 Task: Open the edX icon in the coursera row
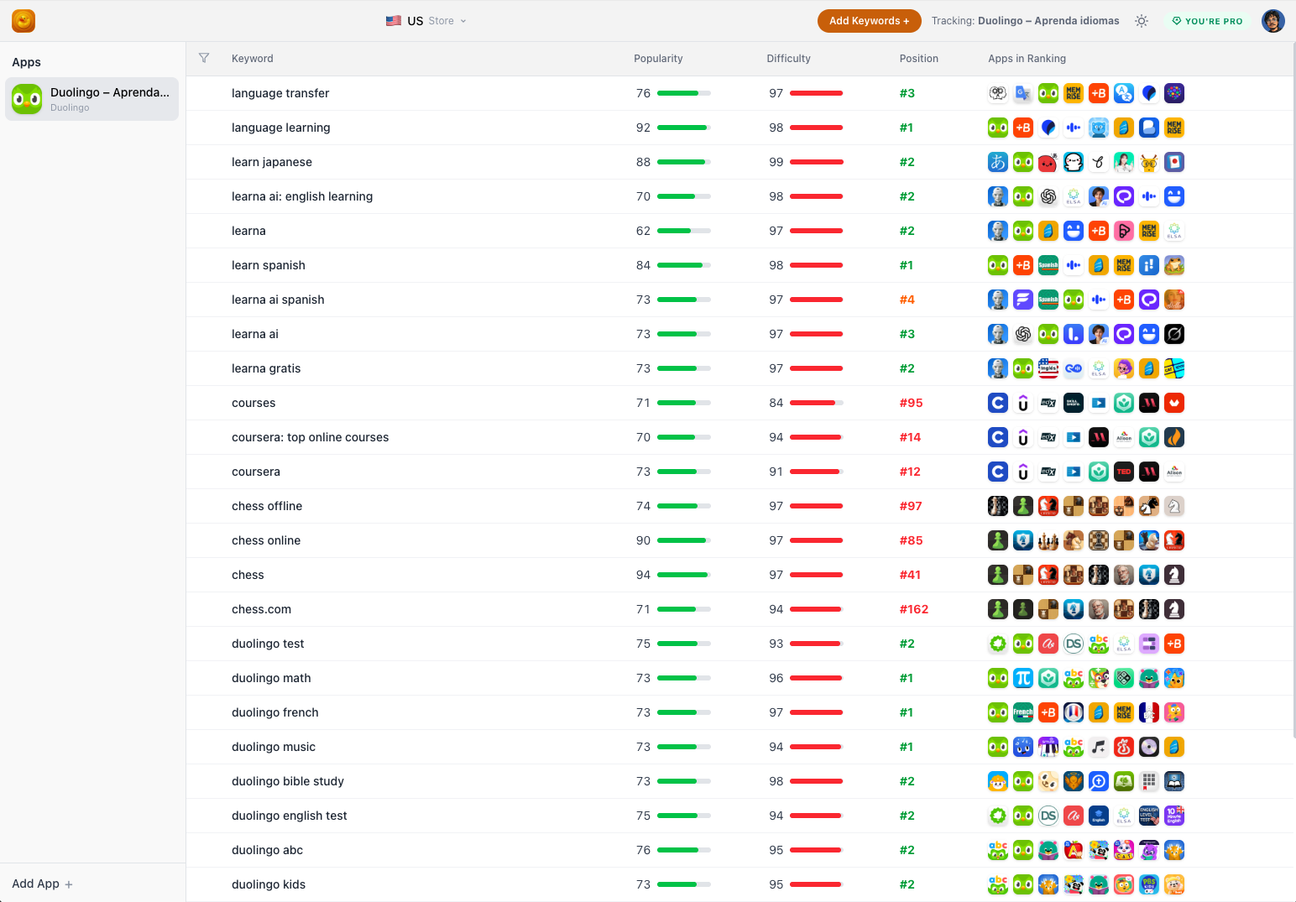pos(1048,471)
